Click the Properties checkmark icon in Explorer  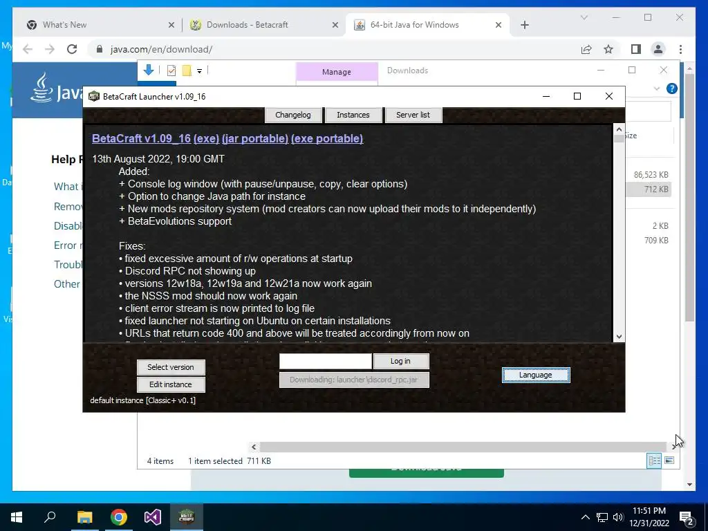click(171, 71)
